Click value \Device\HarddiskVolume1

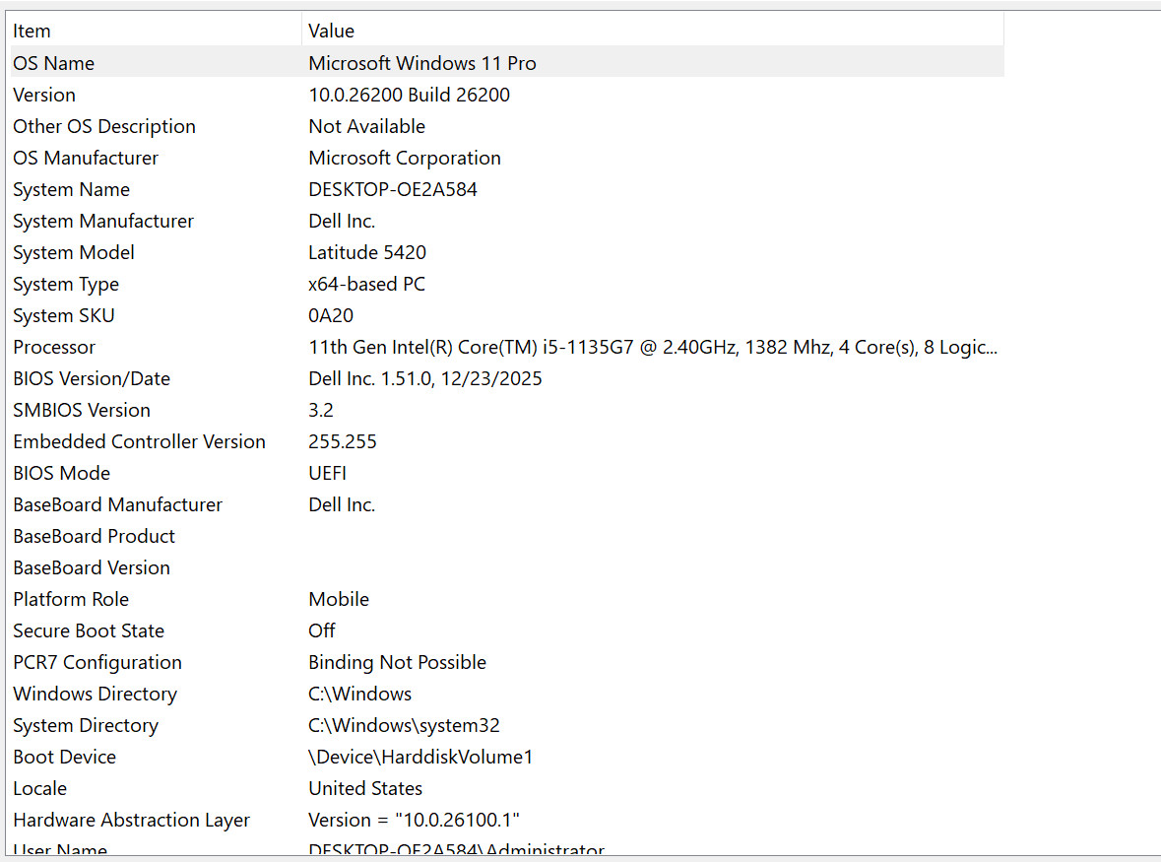coord(420,757)
